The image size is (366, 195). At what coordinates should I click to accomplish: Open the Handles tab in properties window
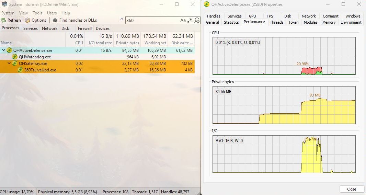tap(214, 16)
